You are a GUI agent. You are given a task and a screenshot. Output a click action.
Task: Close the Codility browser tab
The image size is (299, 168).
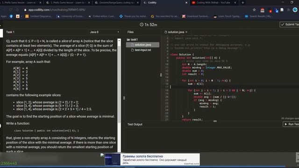pyautogui.click(x=186, y=3)
